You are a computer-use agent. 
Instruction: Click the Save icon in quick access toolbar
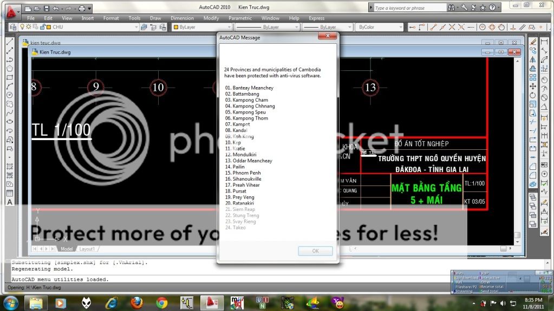pyautogui.click(x=46, y=8)
